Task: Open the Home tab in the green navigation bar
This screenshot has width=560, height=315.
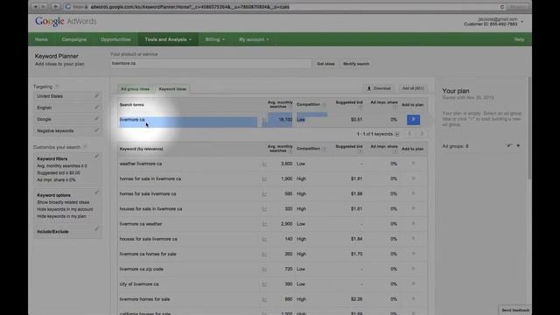Action: pyautogui.click(x=41, y=39)
